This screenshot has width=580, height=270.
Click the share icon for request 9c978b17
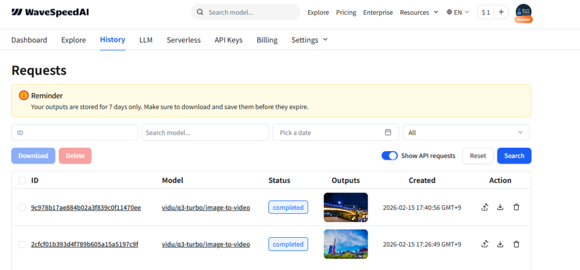click(484, 207)
